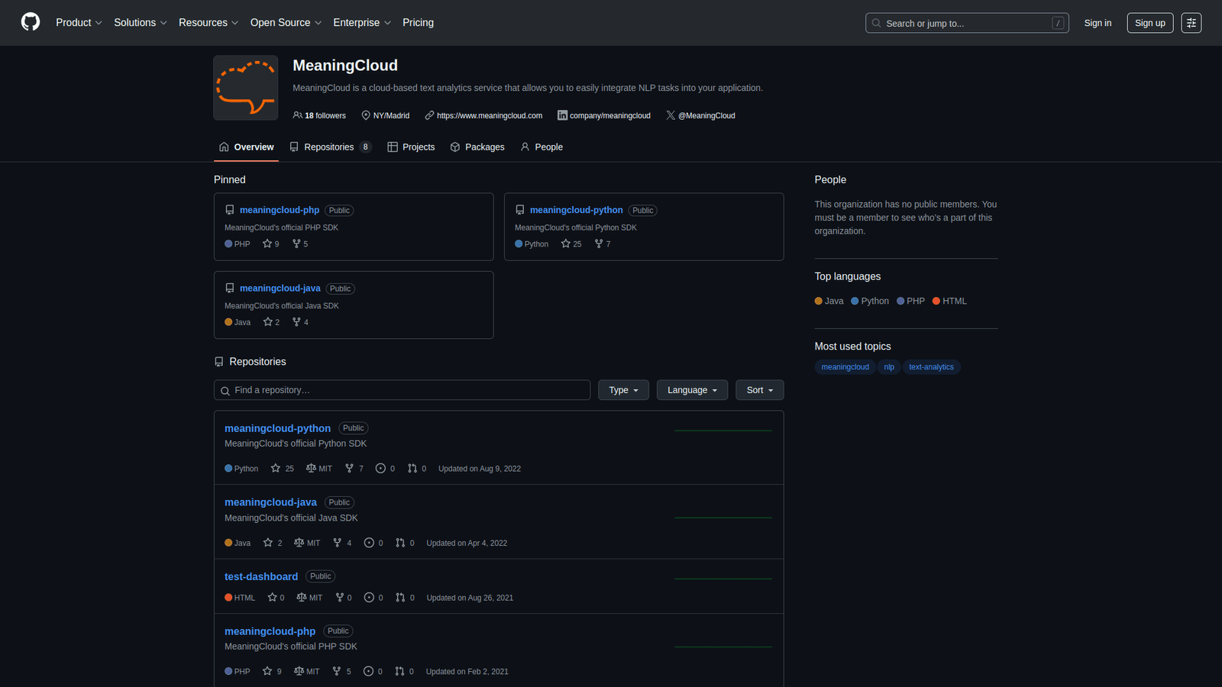Click star count on meaningcloud-python repository row
Image resolution: width=1222 pixels, height=687 pixels.
(x=283, y=469)
